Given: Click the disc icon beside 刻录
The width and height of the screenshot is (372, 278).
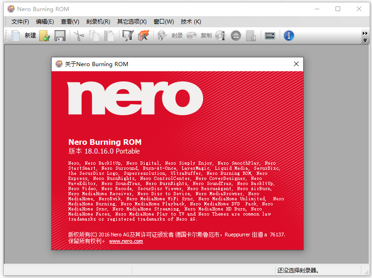Looking at the screenshot, I should [162, 36].
